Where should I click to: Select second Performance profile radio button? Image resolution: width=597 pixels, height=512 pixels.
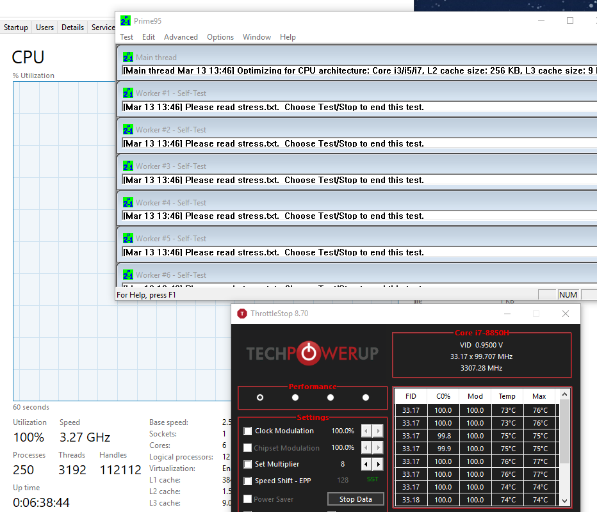coord(295,397)
